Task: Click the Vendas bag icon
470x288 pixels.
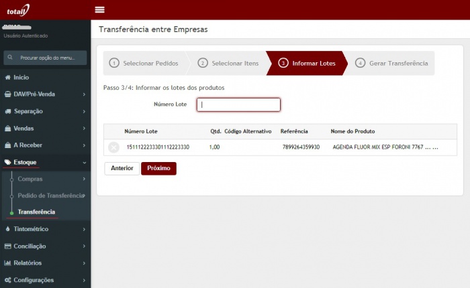Action: [x=8, y=129]
